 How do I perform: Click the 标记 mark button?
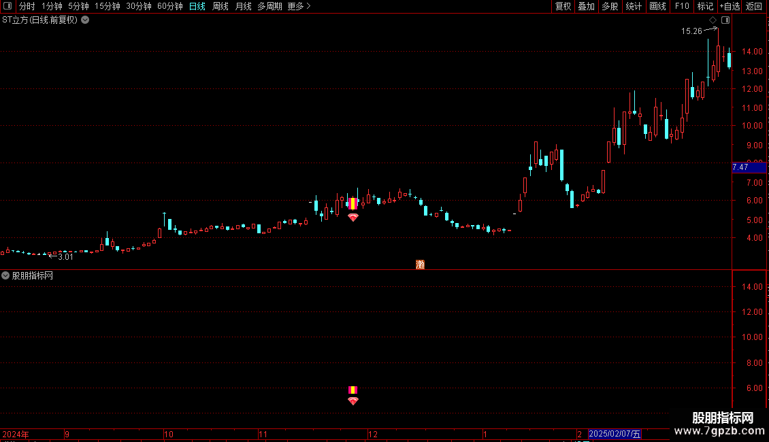705,6
